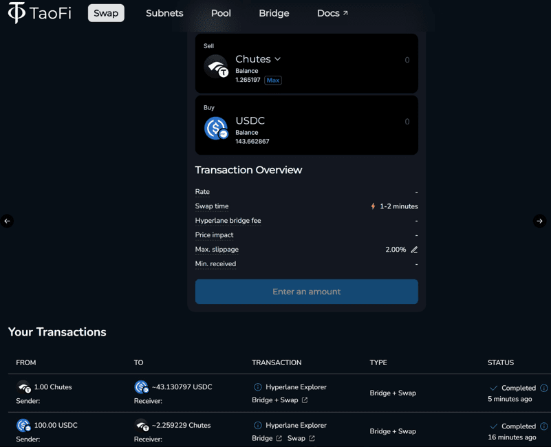Click the USDC token icon in Buy
Image resolution: width=551 pixels, height=447 pixels.
click(x=216, y=128)
